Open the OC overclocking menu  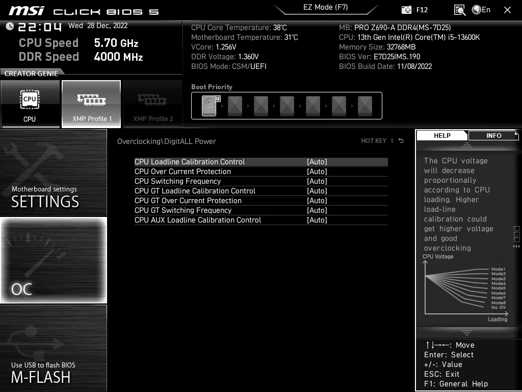click(x=53, y=260)
